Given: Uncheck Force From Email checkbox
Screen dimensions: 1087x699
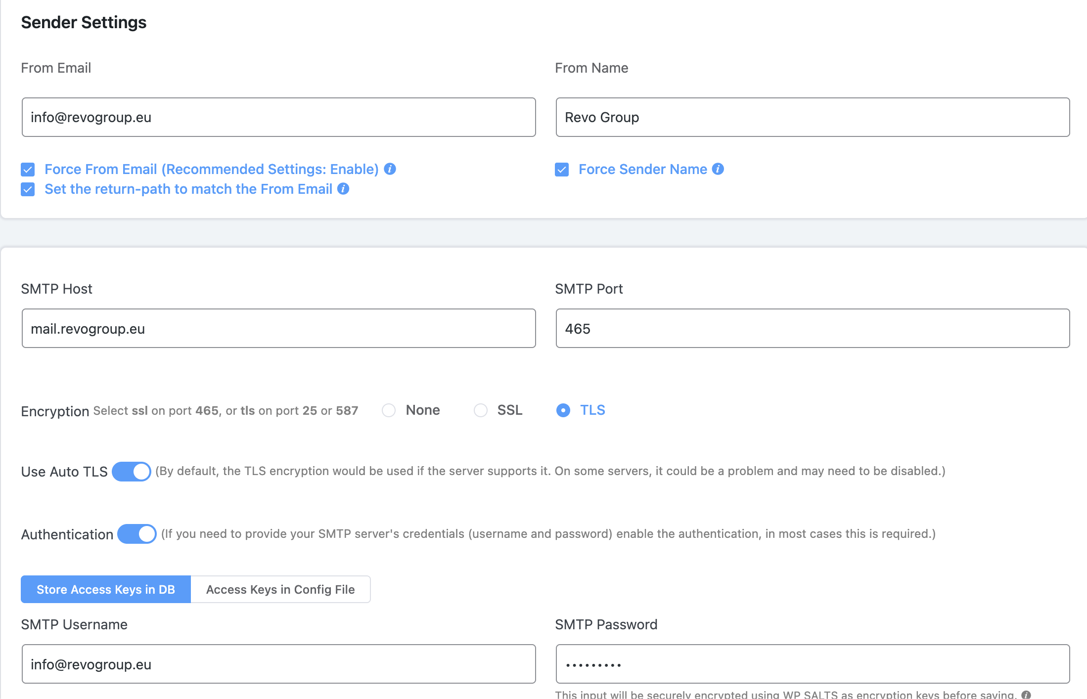Looking at the screenshot, I should point(28,170).
